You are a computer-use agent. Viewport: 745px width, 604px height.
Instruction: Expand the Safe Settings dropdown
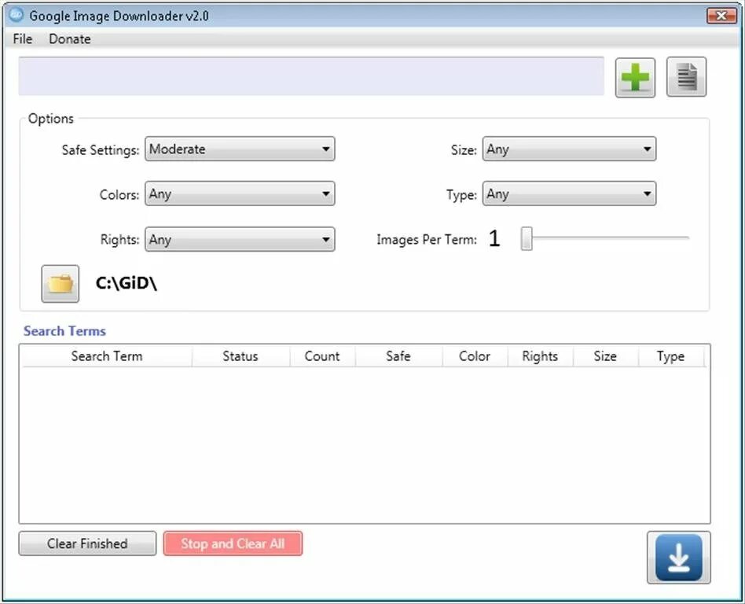tap(240, 149)
